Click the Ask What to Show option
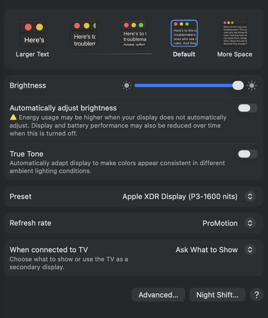 click(x=206, y=250)
